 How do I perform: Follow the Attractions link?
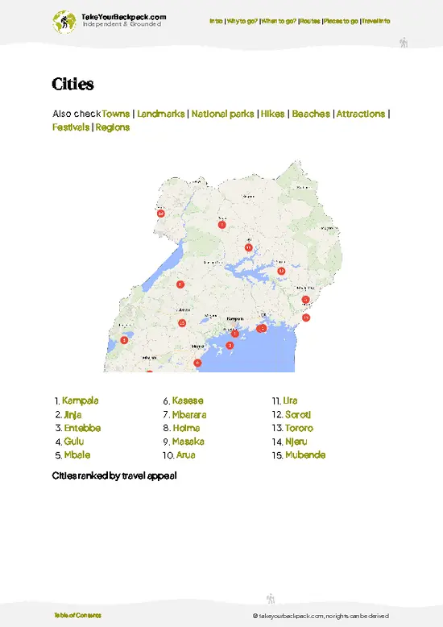(x=361, y=114)
